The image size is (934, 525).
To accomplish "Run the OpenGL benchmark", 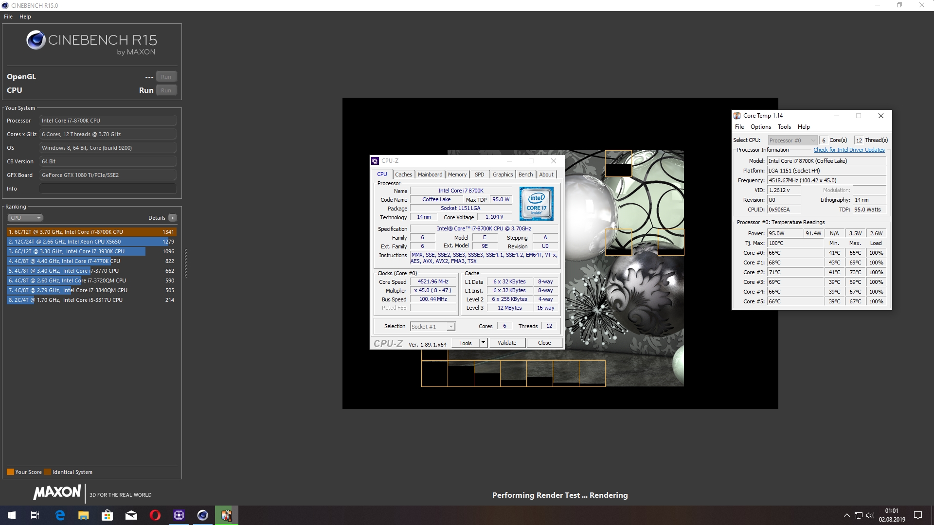I will coord(166,77).
